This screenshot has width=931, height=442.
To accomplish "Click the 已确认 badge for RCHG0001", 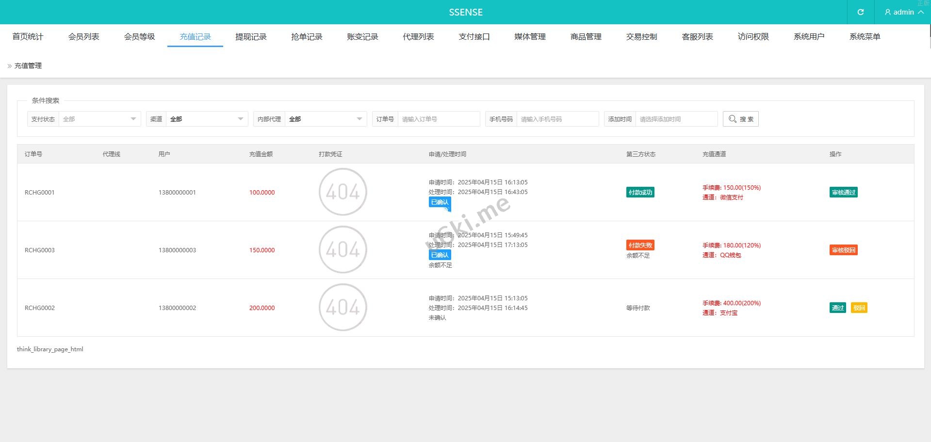I will [440, 202].
